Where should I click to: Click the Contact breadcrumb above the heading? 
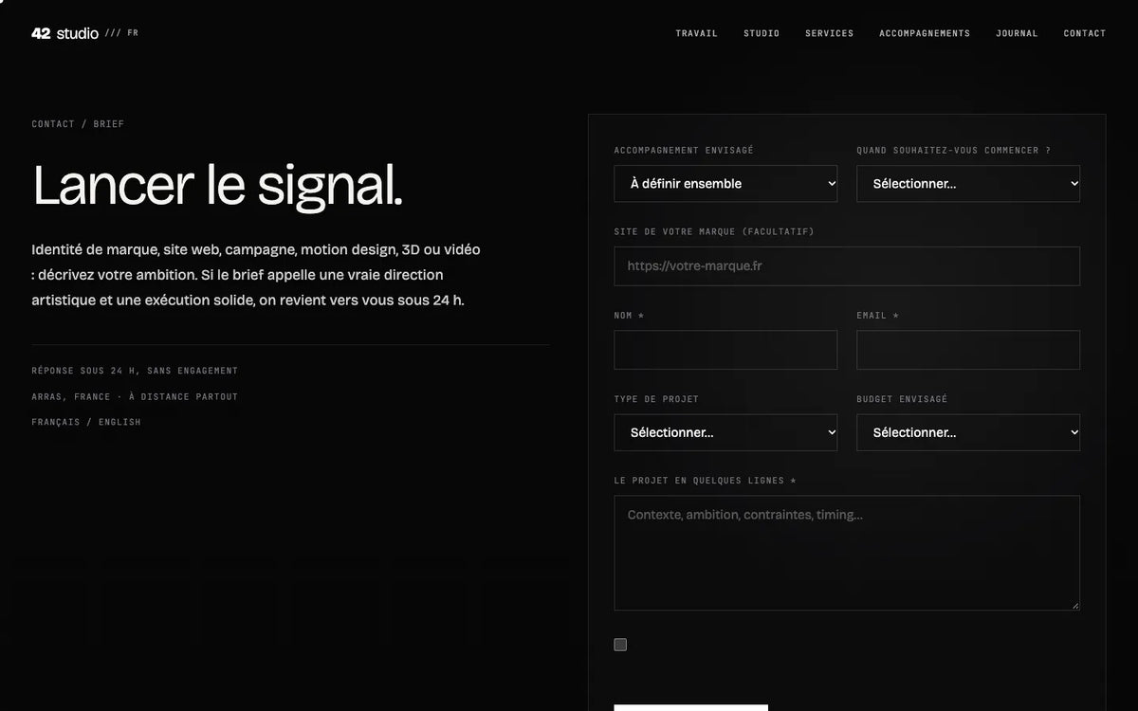(53, 124)
